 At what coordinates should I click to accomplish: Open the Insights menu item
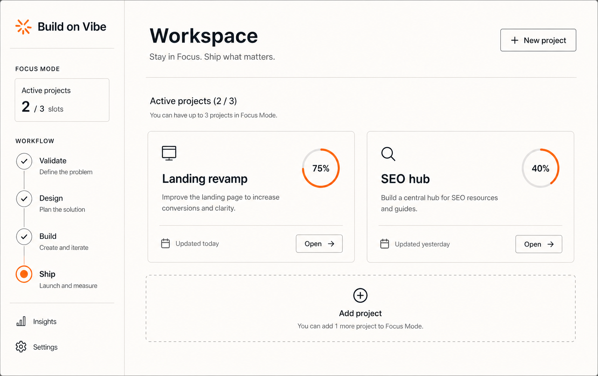(x=36, y=322)
